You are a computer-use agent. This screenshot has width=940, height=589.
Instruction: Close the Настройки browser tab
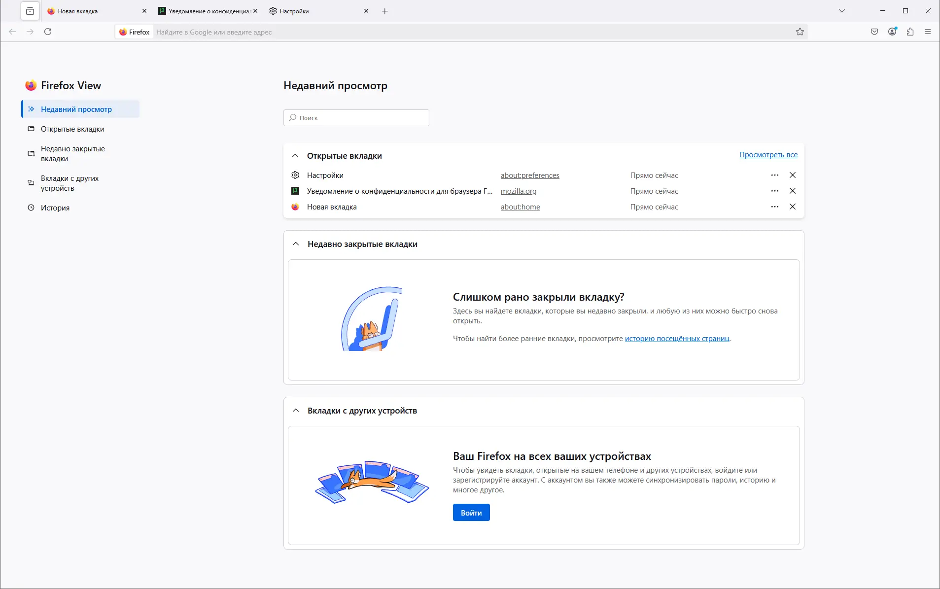[x=366, y=11]
